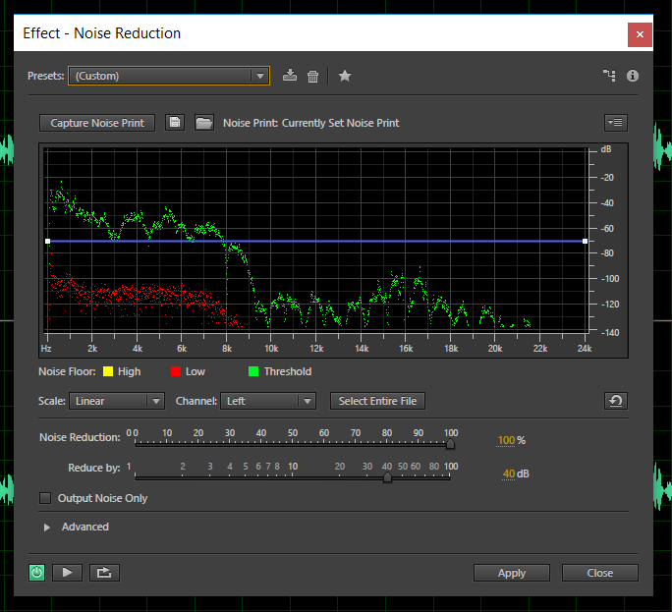Save the current settings as a preset

[x=290, y=76]
